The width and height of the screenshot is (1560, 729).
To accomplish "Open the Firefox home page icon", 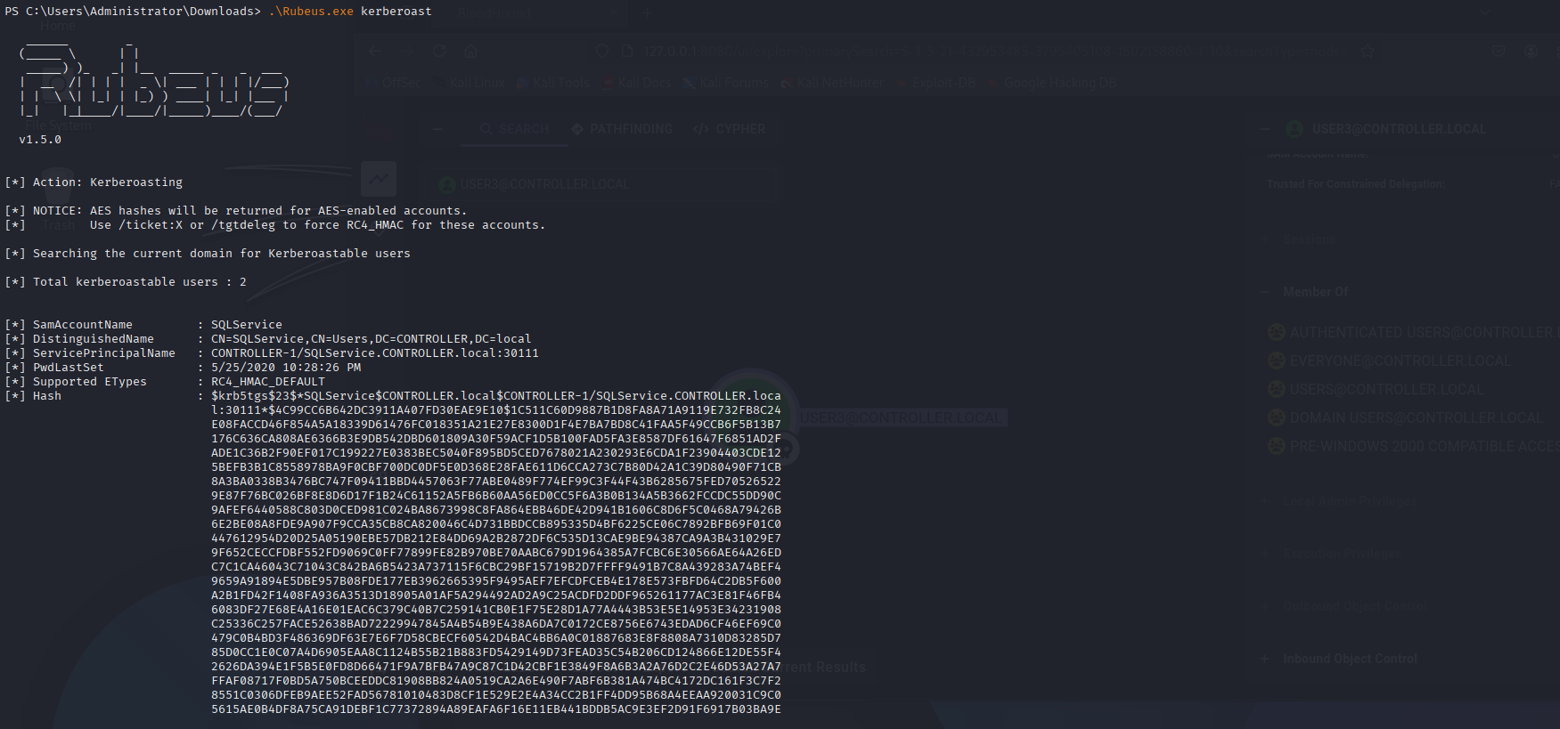I will point(471,52).
